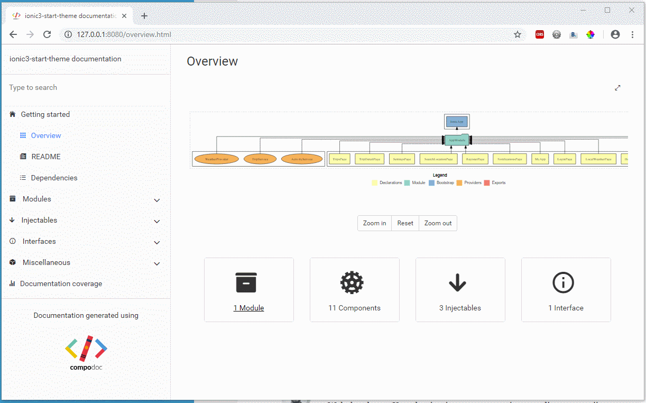
Task: Click the yellow Declarations legend swatch
Action: 374,183
